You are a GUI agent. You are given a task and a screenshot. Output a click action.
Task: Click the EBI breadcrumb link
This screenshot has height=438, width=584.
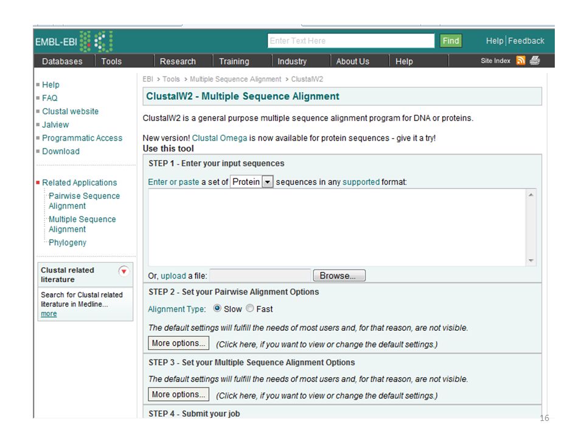148,79
